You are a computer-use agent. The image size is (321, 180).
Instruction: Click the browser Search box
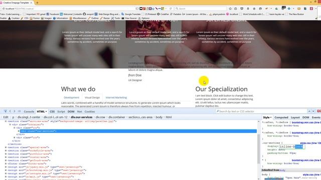(201, 8)
